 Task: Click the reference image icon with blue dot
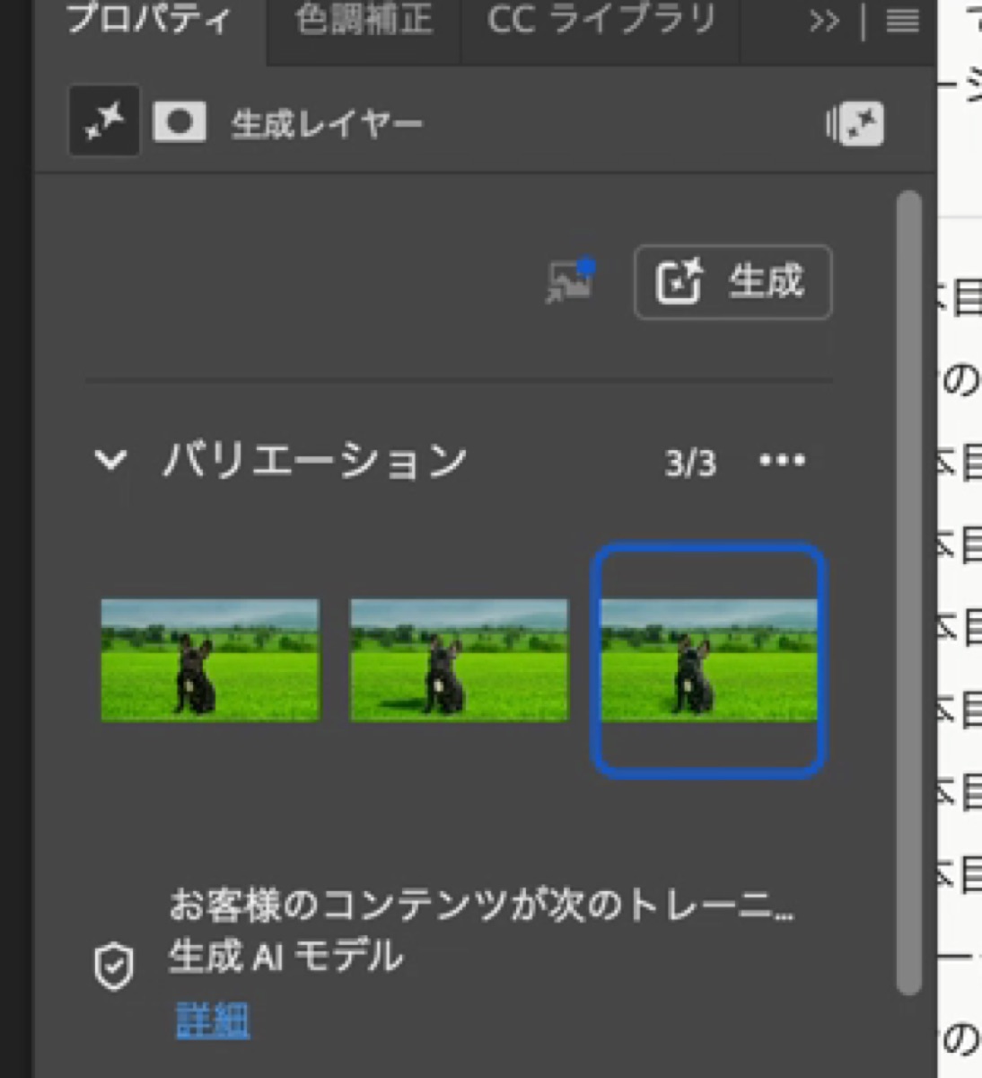(x=571, y=281)
